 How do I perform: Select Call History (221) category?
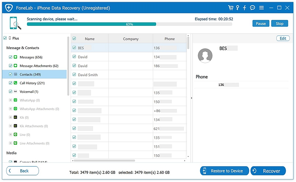[x=32, y=83]
